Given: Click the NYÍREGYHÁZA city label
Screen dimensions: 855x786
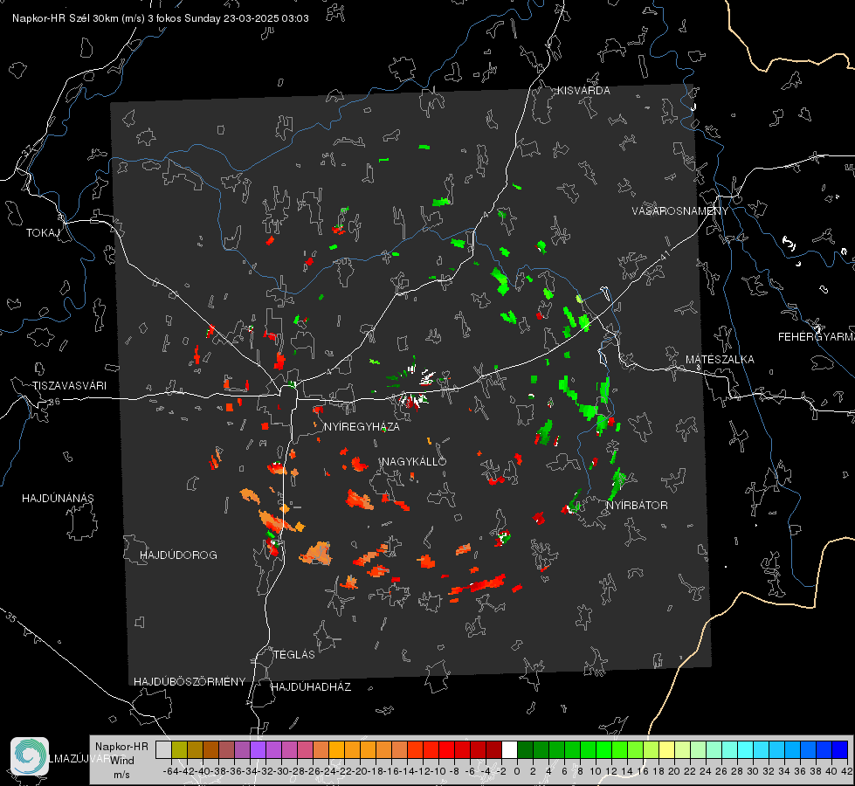Looking at the screenshot, I should [362, 426].
